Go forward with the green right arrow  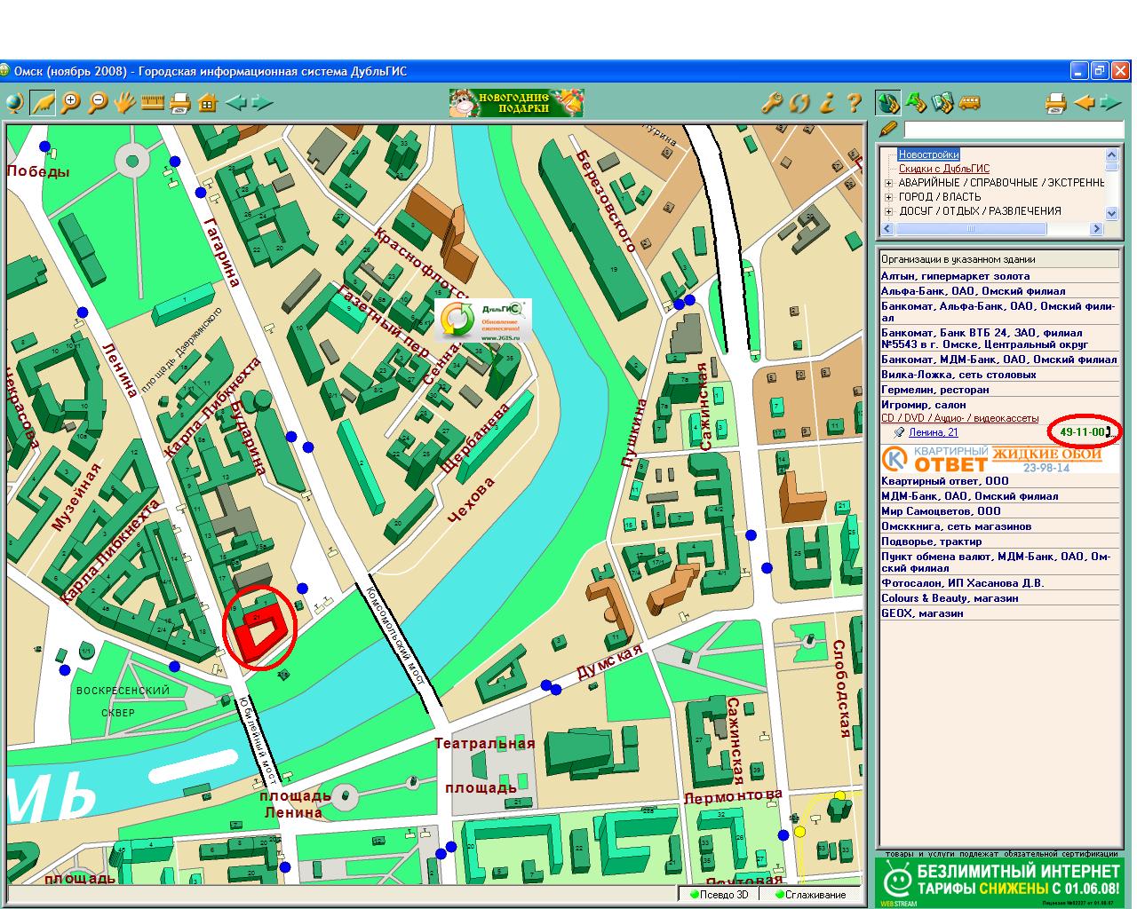click(x=1111, y=103)
